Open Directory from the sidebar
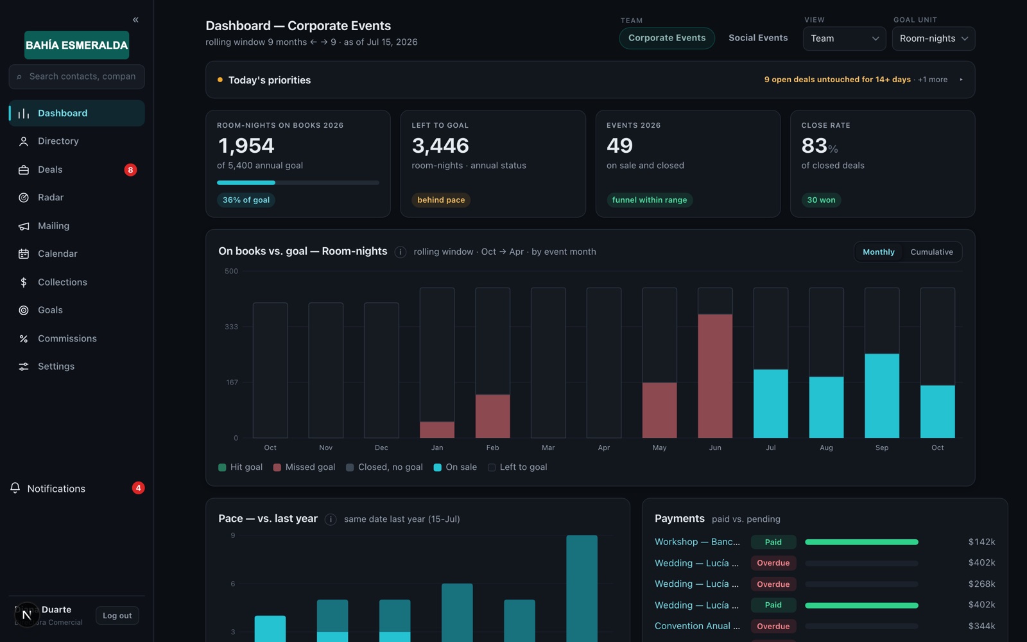Image resolution: width=1027 pixels, height=642 pixels. 76,141
